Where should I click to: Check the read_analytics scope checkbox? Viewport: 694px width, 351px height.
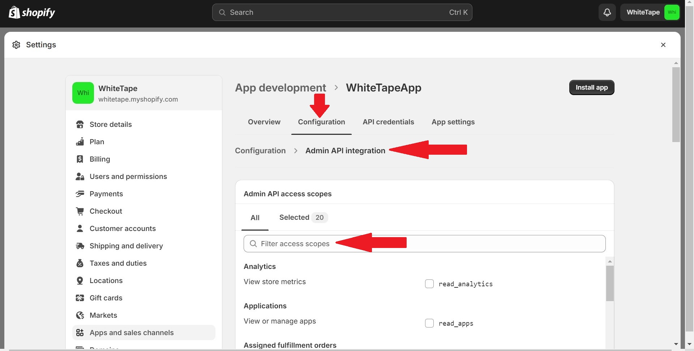[429, 284]
